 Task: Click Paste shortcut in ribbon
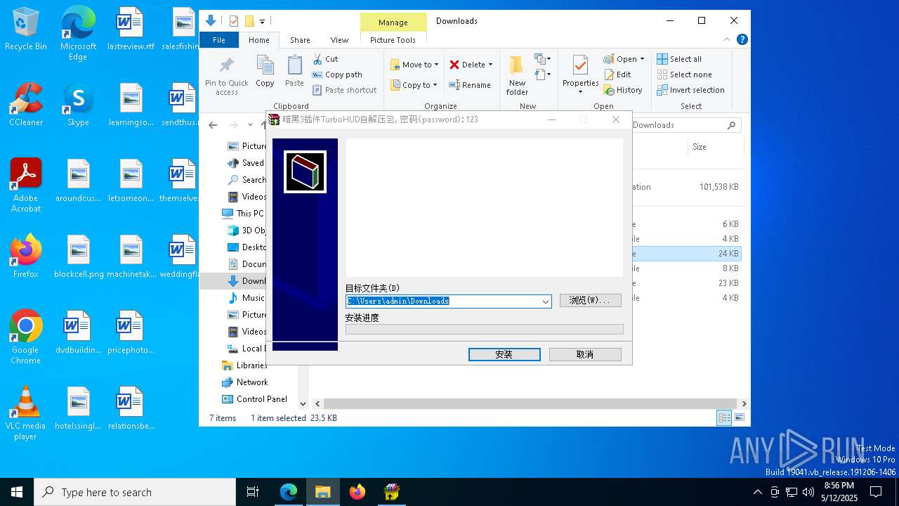pyautogui.click(x=345, y=90)
